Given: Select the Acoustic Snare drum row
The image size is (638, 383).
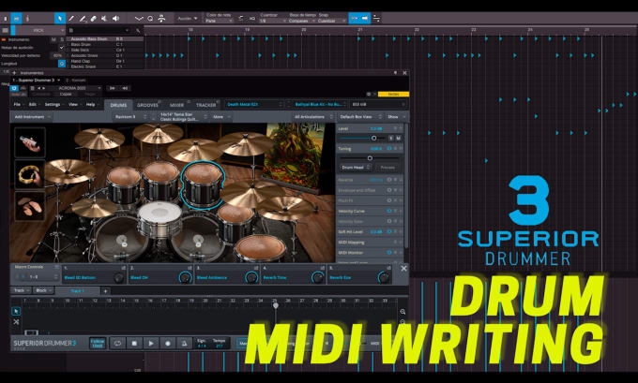Looking at the screenshot, I should click(105, 55).
